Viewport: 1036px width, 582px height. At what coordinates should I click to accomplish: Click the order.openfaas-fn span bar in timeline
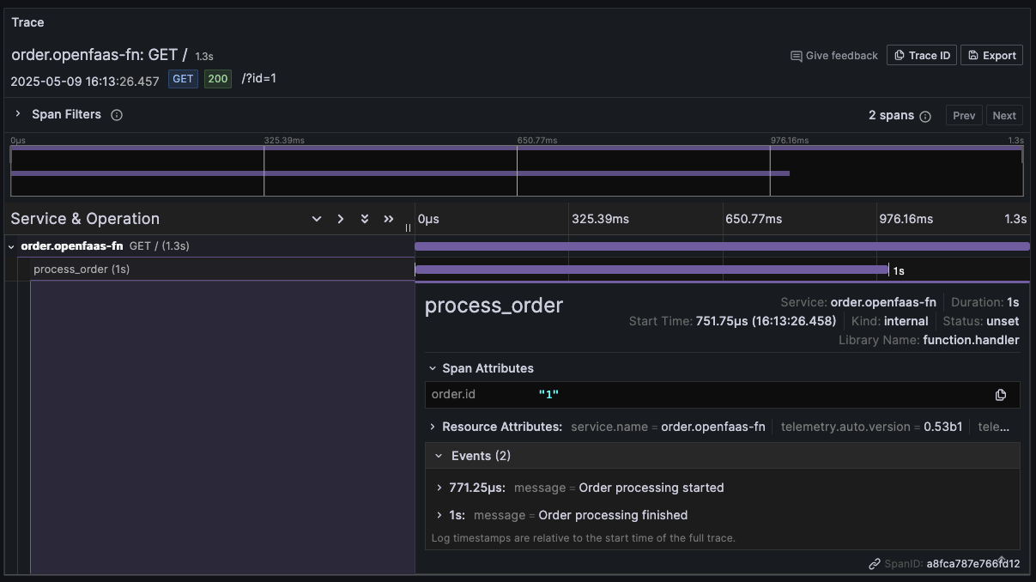(722, 246)
